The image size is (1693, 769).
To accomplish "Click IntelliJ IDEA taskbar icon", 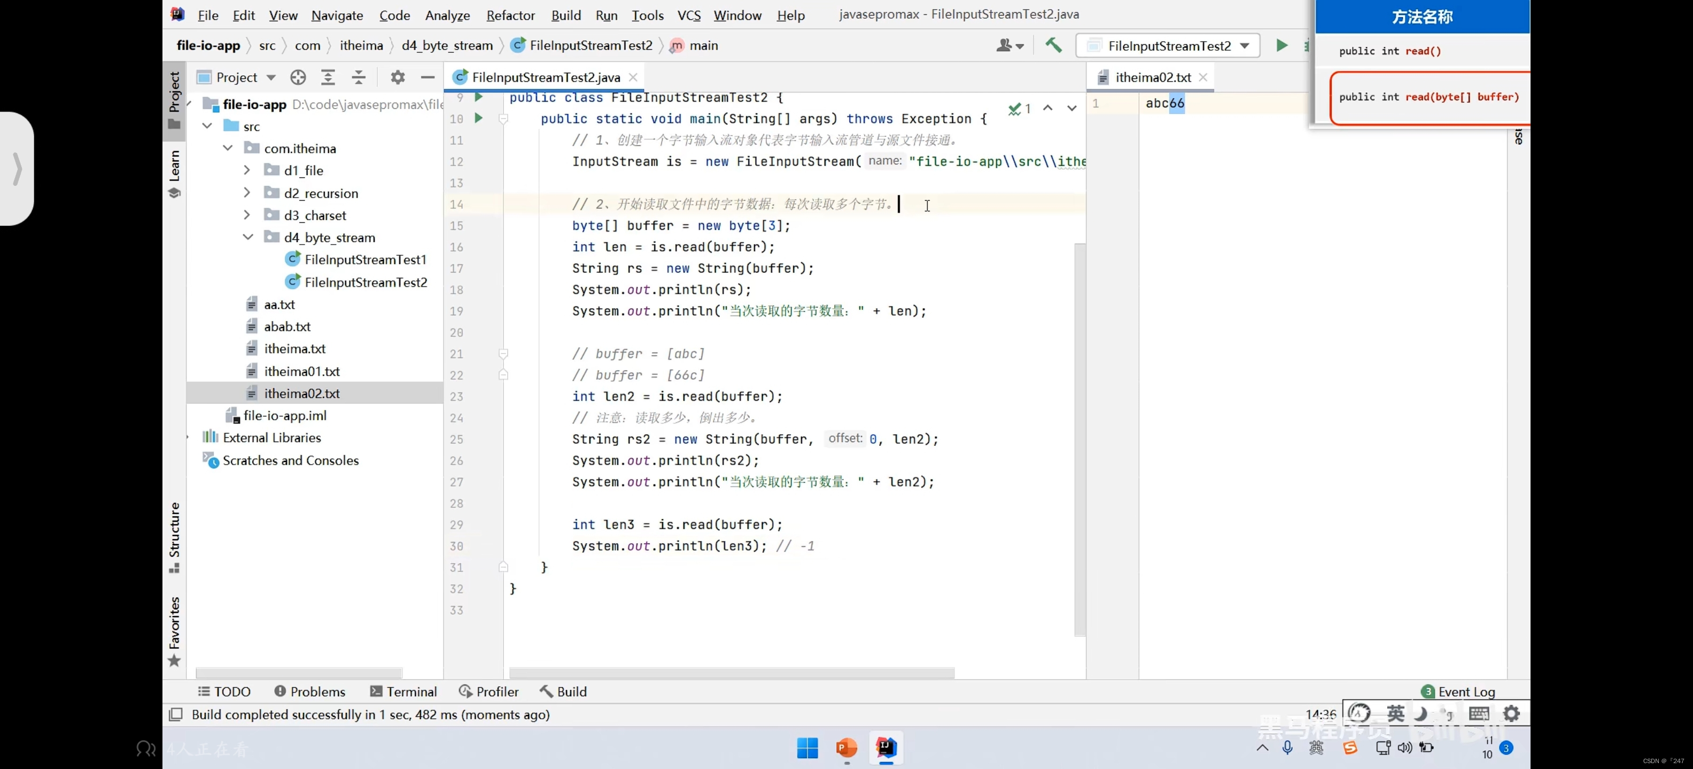I will coord(886,748).
